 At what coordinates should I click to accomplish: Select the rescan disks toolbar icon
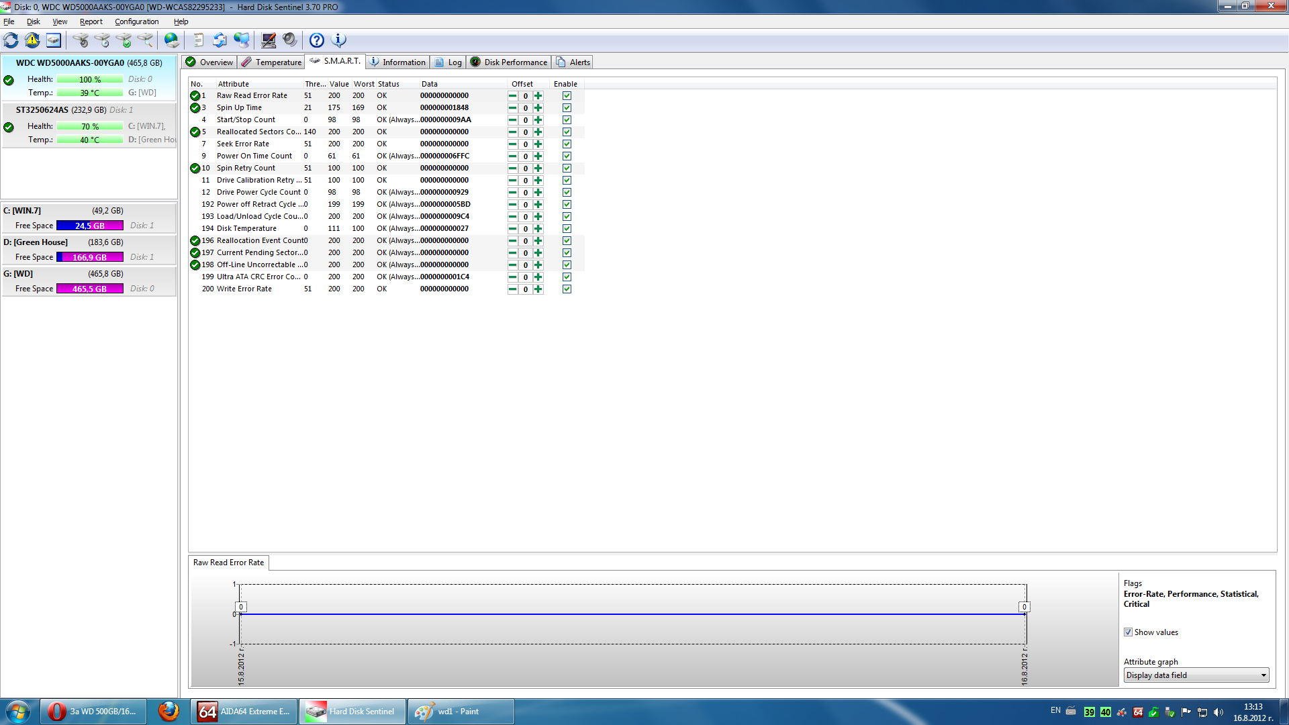click(x=11, y=40)
